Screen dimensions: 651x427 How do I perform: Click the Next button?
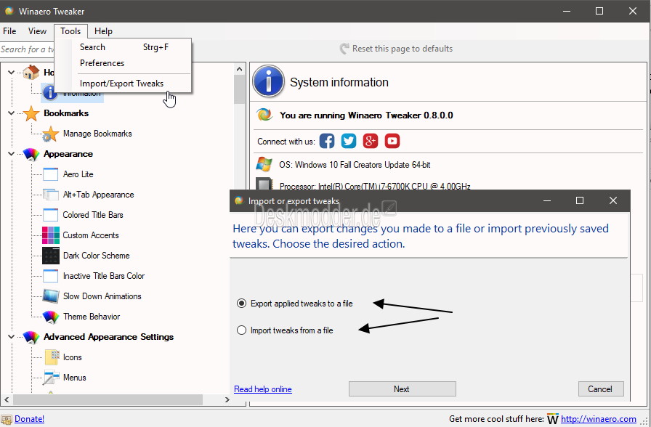point(403,389)
